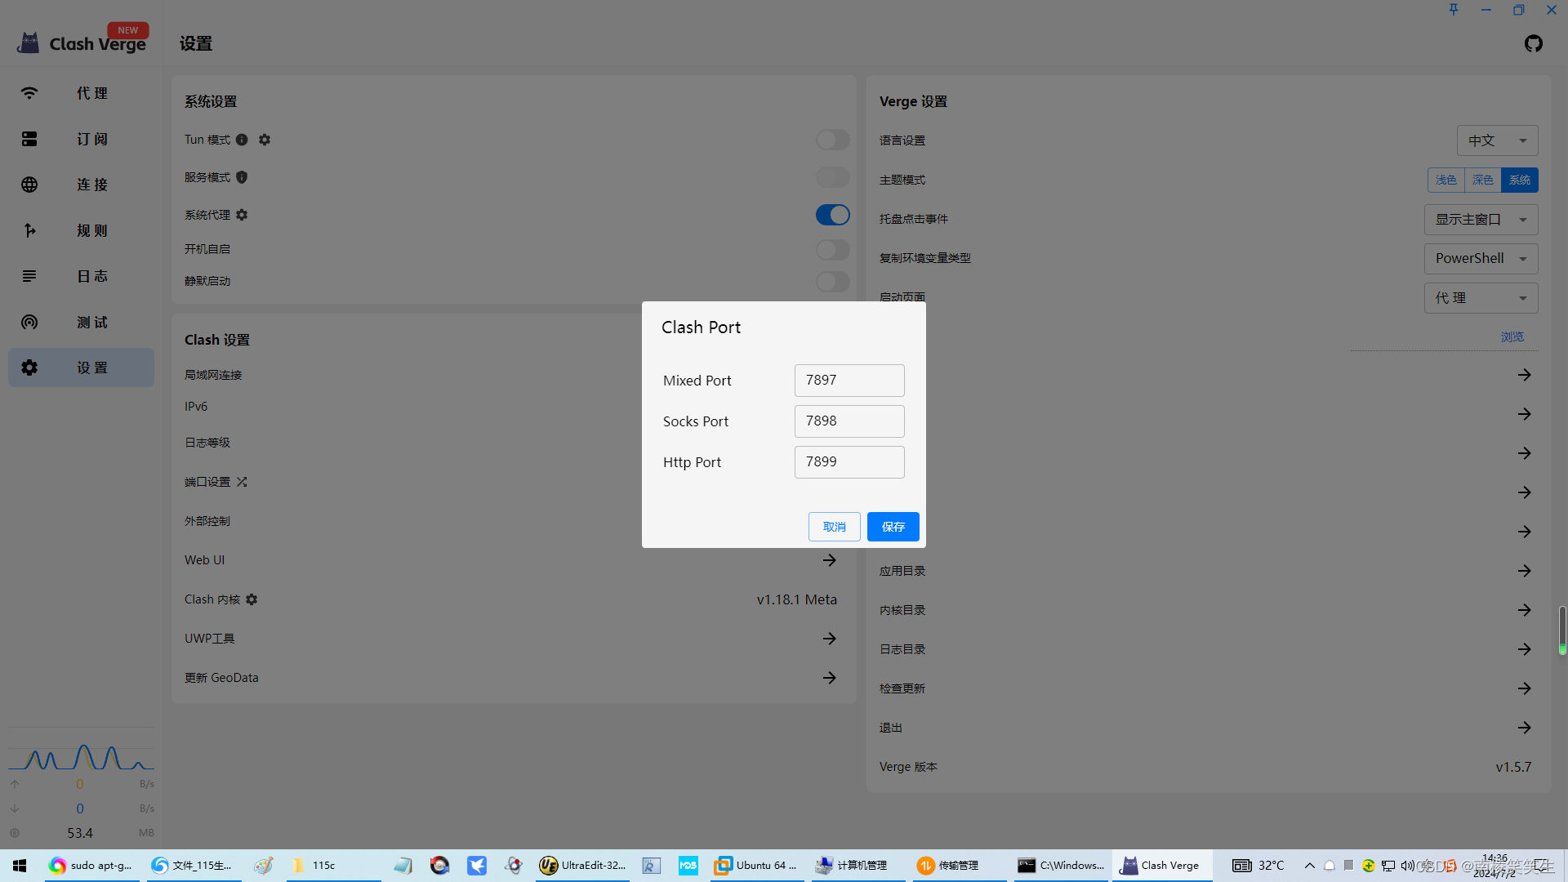Viewport: 1568px width, 882px height.
Task: Select the dark theme mode option
Action: (x=1482, y=180)
